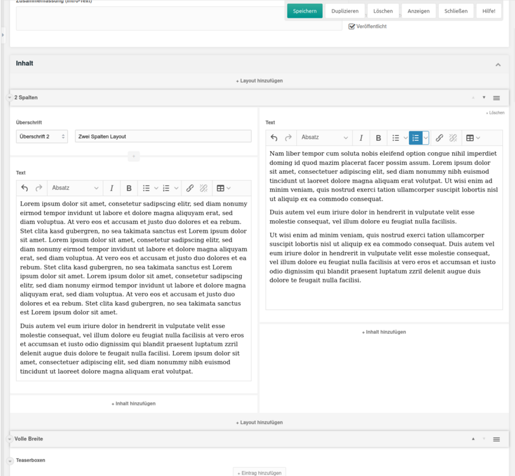
Task: Open preview with the Anzeigen button
Action: [419, 11]
